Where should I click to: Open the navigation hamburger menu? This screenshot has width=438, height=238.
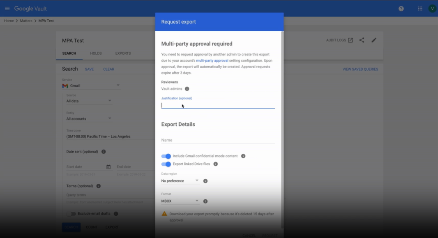coord(7,8)
